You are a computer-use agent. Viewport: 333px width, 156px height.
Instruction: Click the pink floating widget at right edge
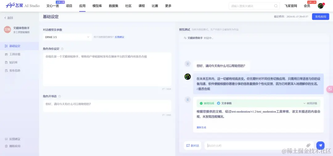point(330,89)
